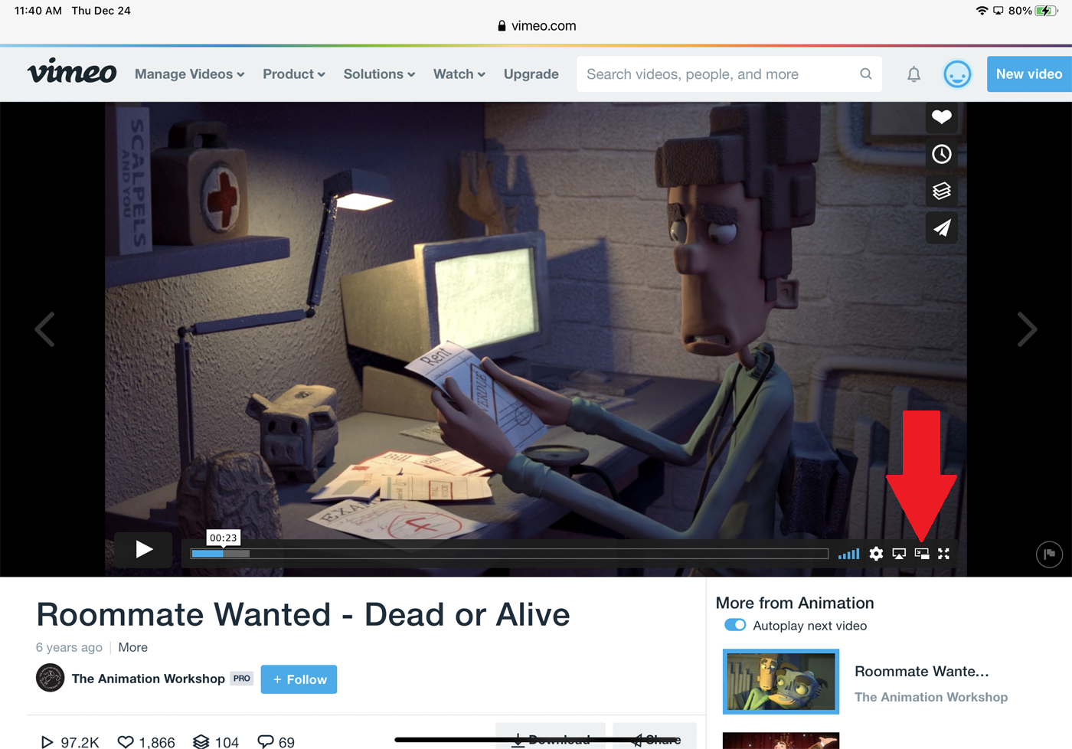Open the Roommate Wante... title link

[922, 672]
